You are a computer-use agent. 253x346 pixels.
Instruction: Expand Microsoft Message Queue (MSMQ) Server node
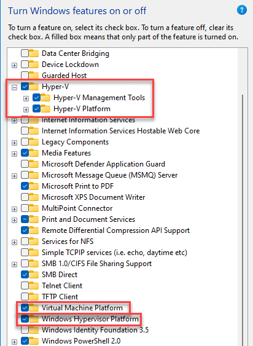click(14, 176)
